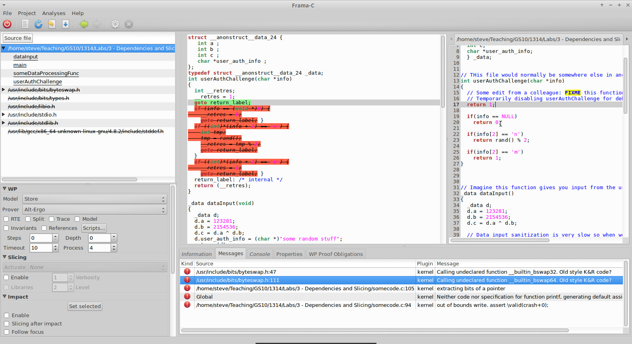Open the Help menu

pyautogui.click(x=77, y=13)
